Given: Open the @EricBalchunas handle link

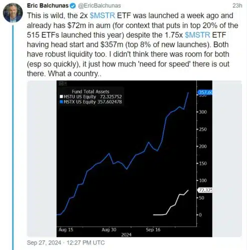Looking at the screenshot, I should tap(99, 5).
